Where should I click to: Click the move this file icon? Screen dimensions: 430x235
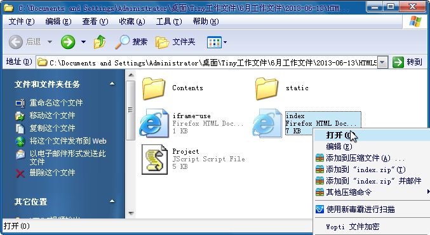[20, 116]
